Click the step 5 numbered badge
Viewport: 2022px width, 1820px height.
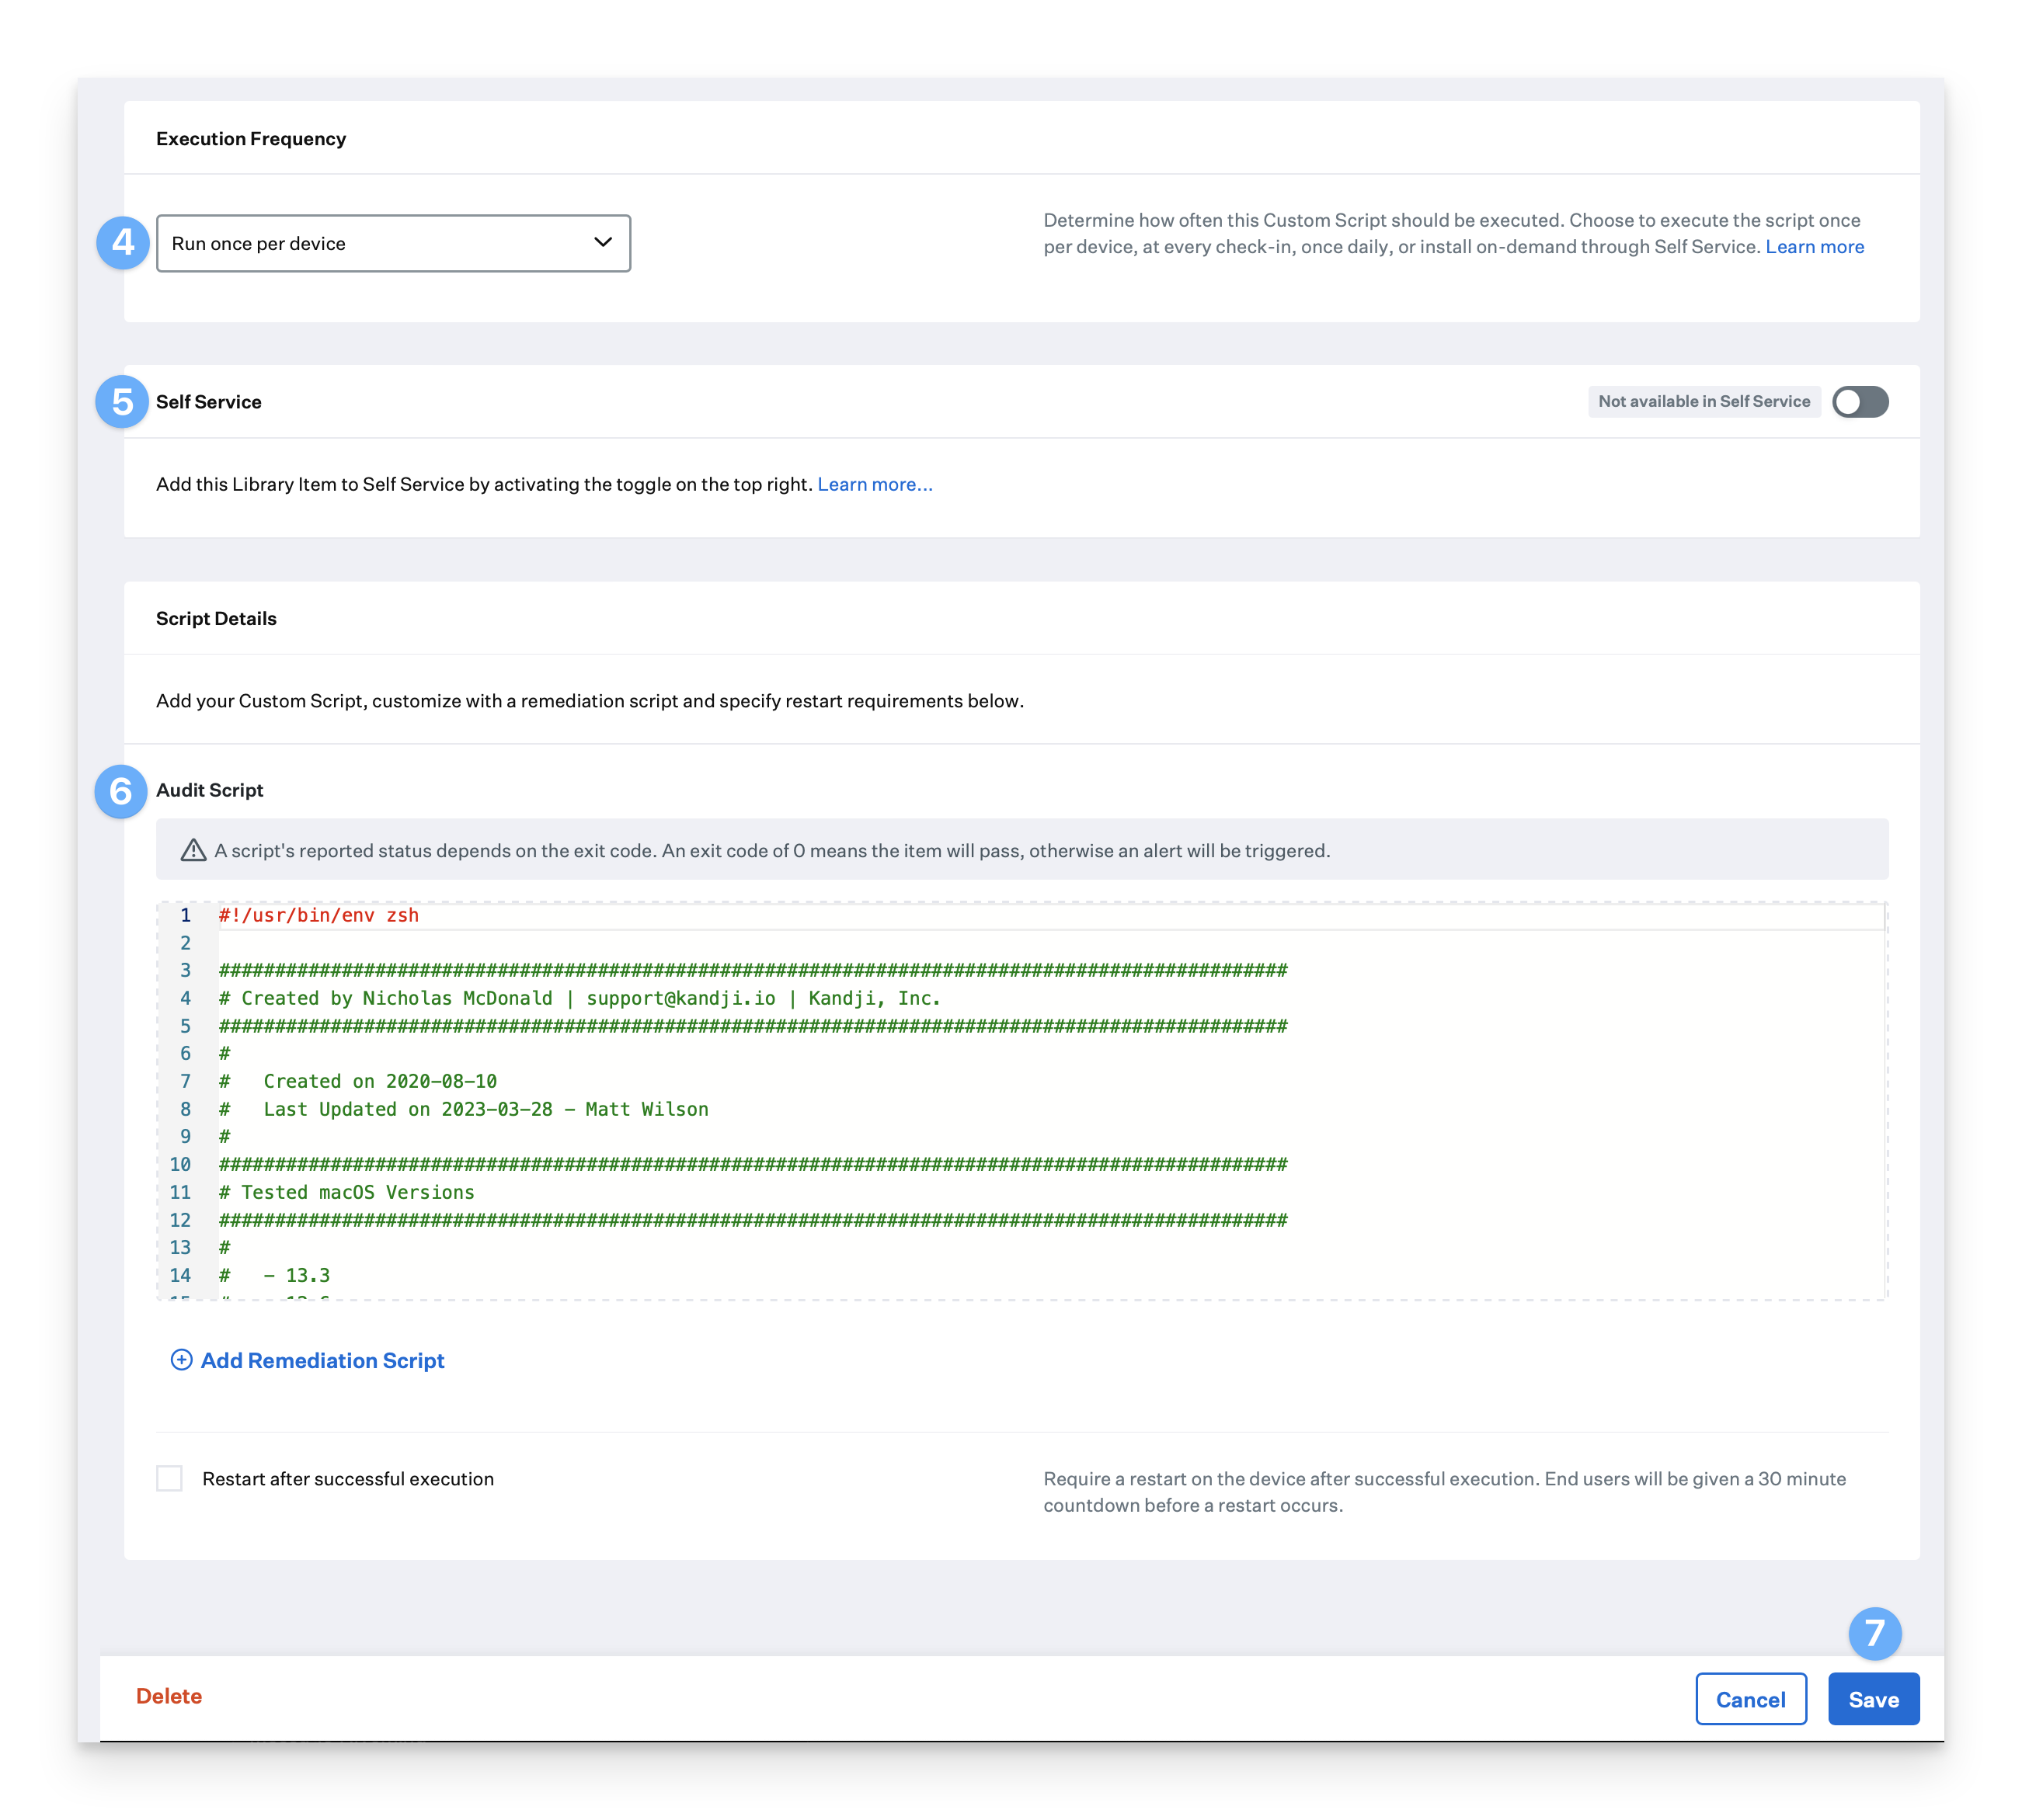(122, 402)
